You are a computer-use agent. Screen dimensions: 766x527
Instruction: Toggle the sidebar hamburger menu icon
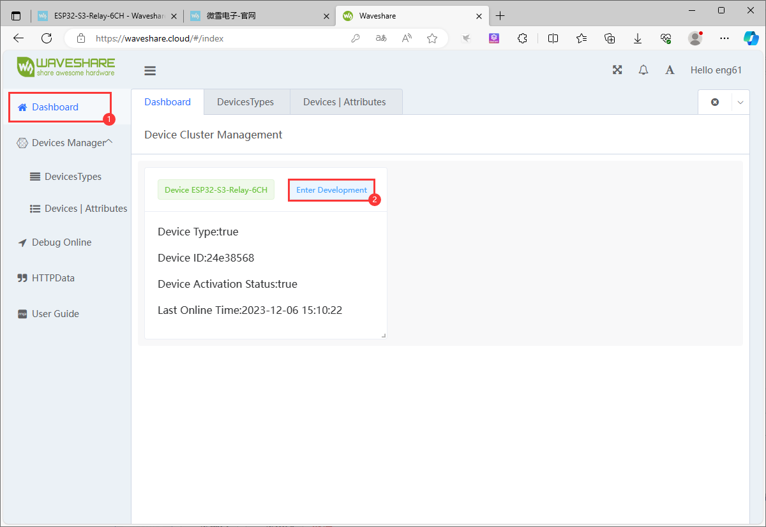(150, 71)
